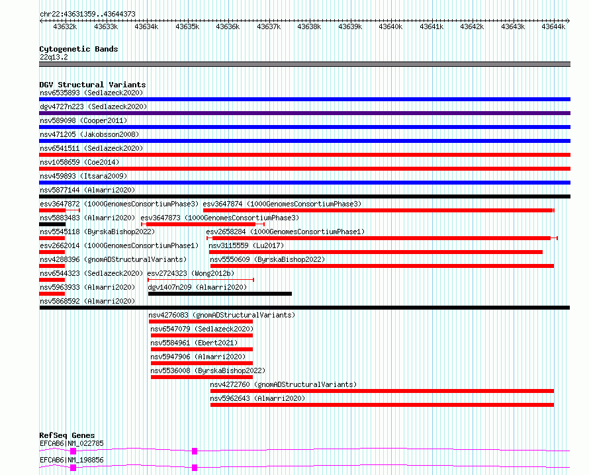Click the 22q13.2 band label
Image resolution: width=589 pixels, height=475 pixels.
(x=54, y=57)
